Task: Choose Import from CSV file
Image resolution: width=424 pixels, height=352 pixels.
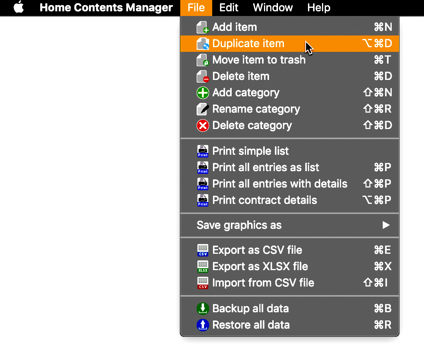Action: tap(290, 283)
